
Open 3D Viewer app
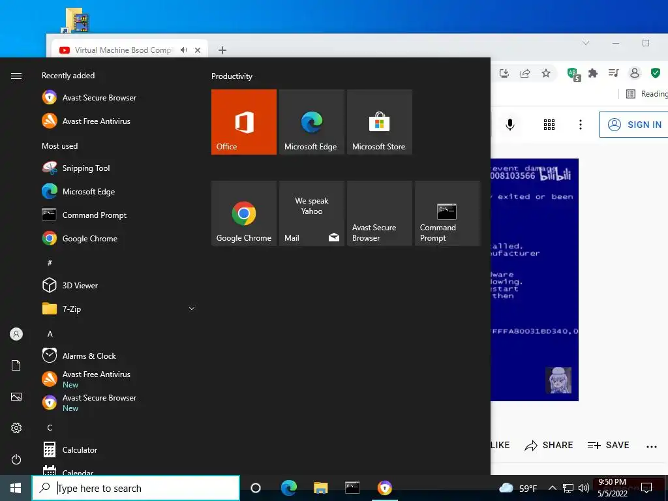(x=70, y=286)
